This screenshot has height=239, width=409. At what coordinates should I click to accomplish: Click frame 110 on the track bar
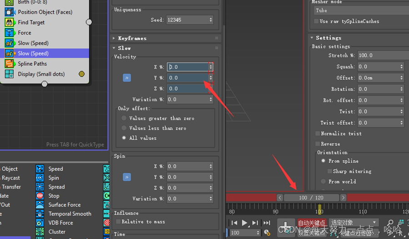(x=363, y=212)
